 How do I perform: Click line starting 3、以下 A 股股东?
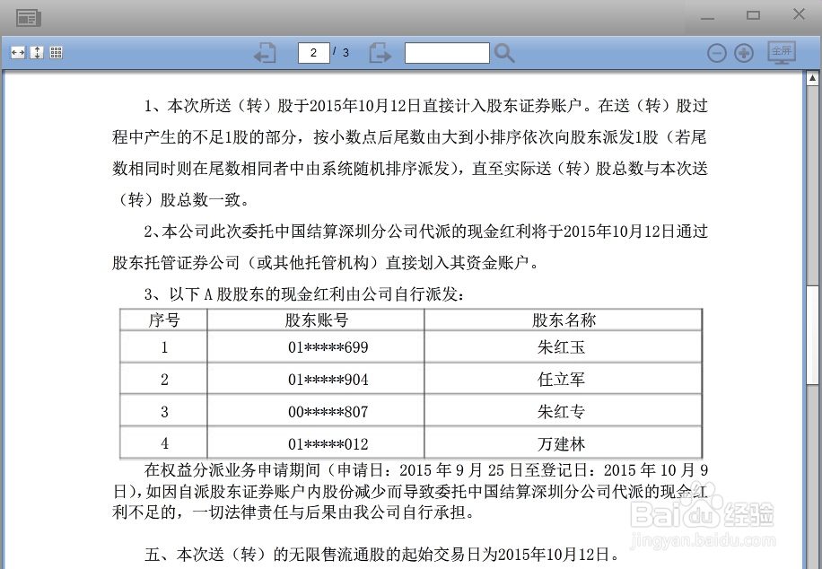click(x=304, y=294)
